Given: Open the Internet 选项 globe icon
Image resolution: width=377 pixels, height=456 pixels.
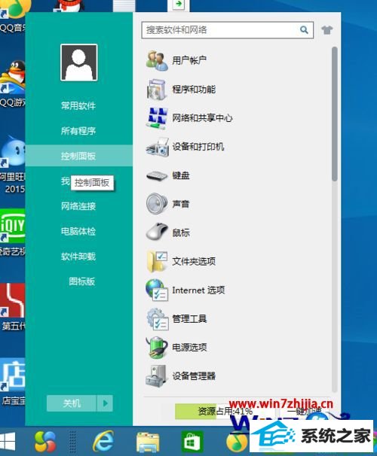Looking at the screenshot, I should pos(157,290).
